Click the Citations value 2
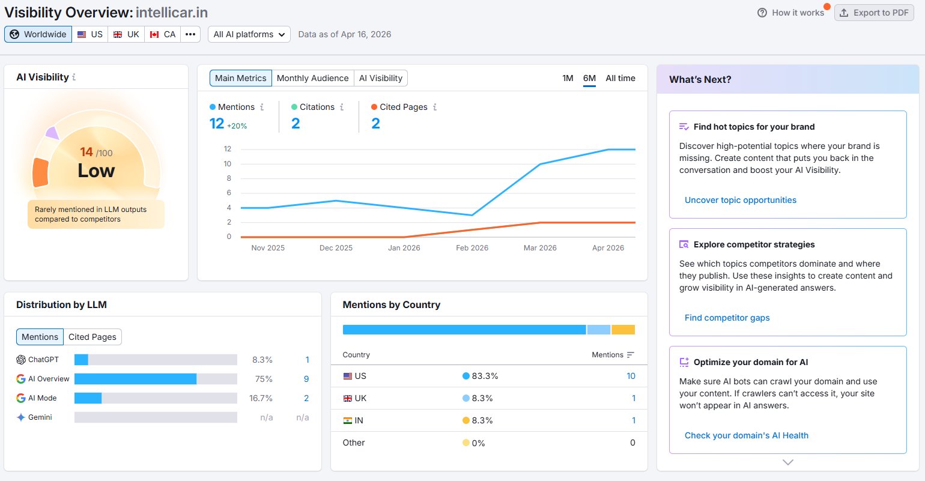The height and width of the screenshot is (481, 925). (x=296, y=124)
